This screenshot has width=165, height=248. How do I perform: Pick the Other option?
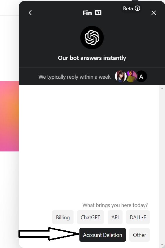click(140, 235)
